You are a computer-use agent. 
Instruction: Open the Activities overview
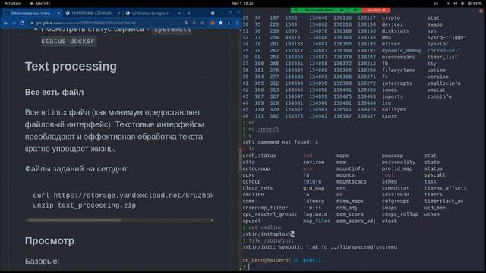[x=12, y=3]
